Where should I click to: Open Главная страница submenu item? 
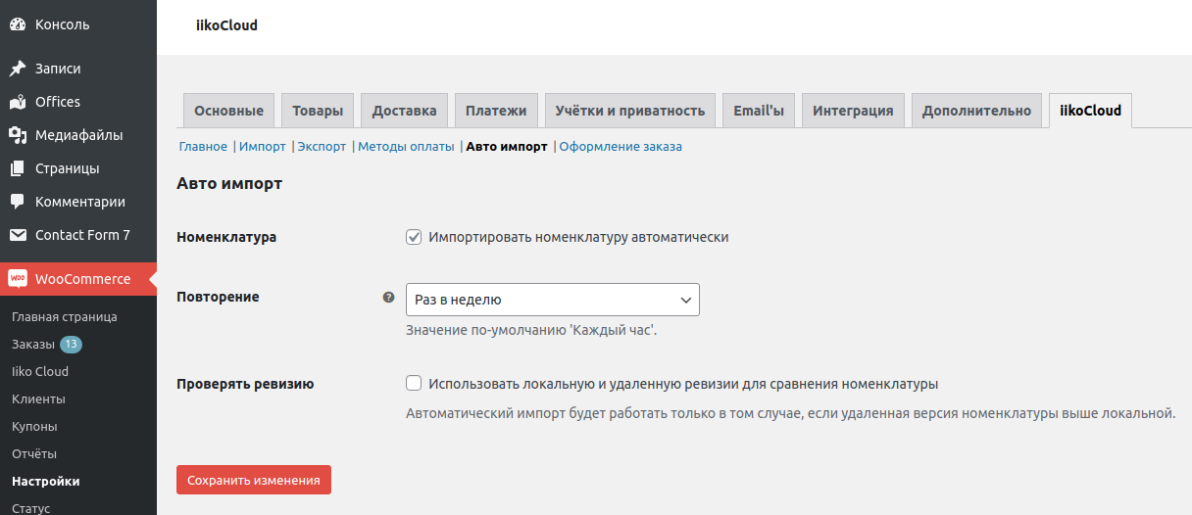(x=65, y=317)
